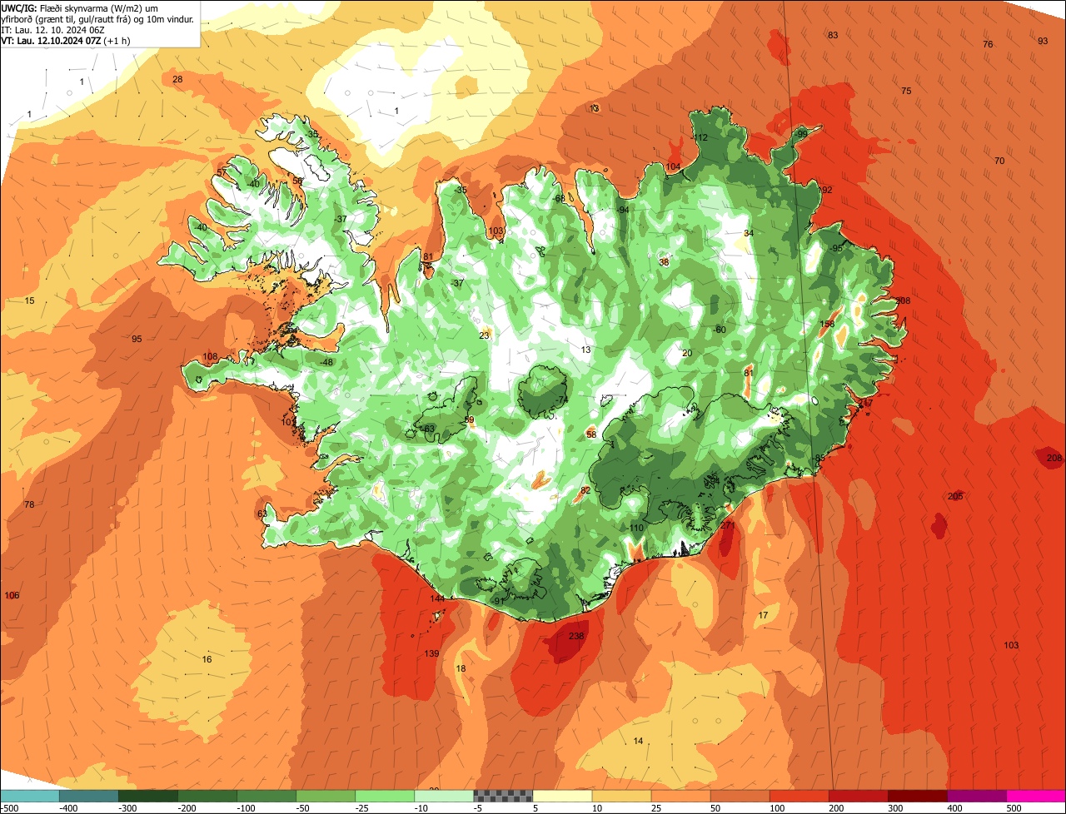Viewport: 1066px width, 814px height.
Task: Select the darkest green -300 to -200 swatch
Action: 147,796
